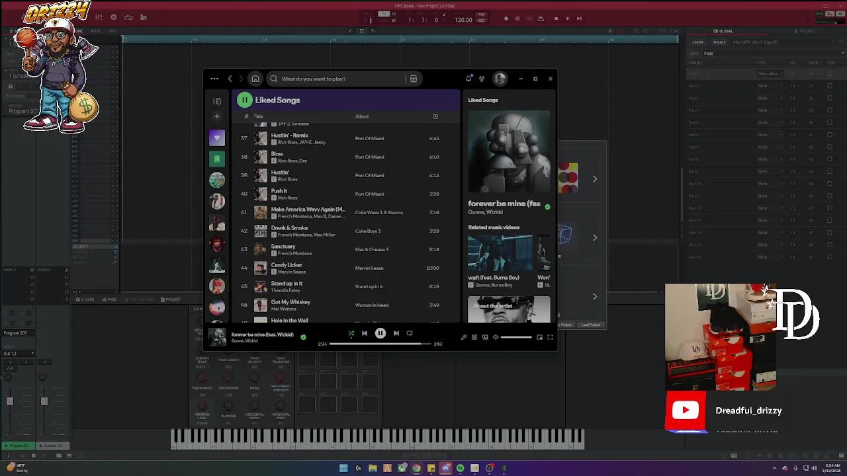Image resolution: width=847 pixels, height=476 pixels.
Task: Open Windows Start menu
Action: [x=343, y=468]
